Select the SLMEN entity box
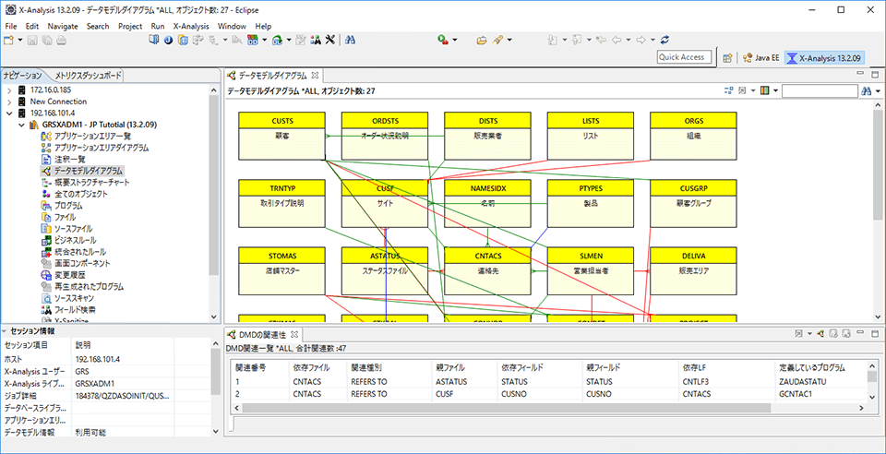Viewport: 886px width, 454px height. (x=591, y=271)
